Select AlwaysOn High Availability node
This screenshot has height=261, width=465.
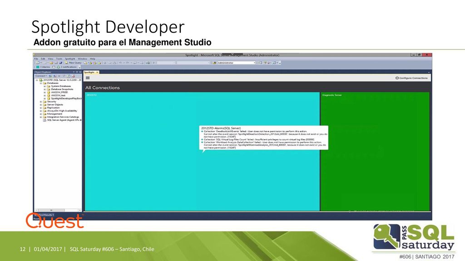tap(60, 111)
